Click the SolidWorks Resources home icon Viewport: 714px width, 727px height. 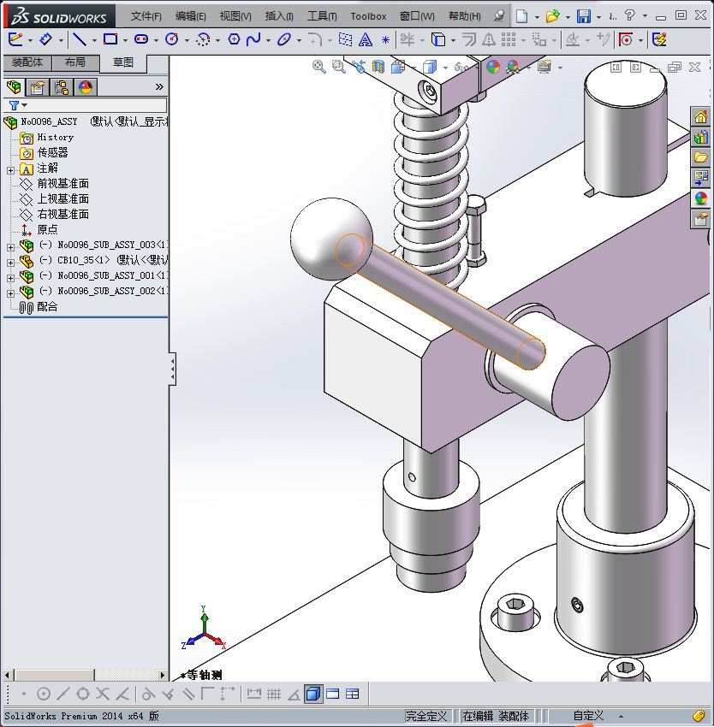(701, 116)
